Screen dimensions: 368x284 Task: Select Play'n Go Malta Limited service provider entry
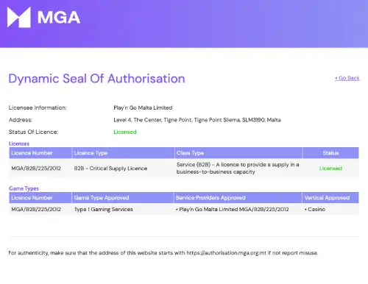(x=233, y=210)
